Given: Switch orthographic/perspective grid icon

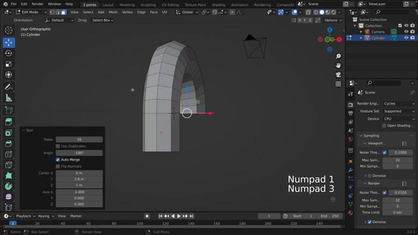Looking at the screenshot, I should pos(338,84).
